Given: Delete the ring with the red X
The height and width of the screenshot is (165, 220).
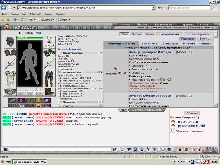Looking at the screenshot, I should click(125, 73).
